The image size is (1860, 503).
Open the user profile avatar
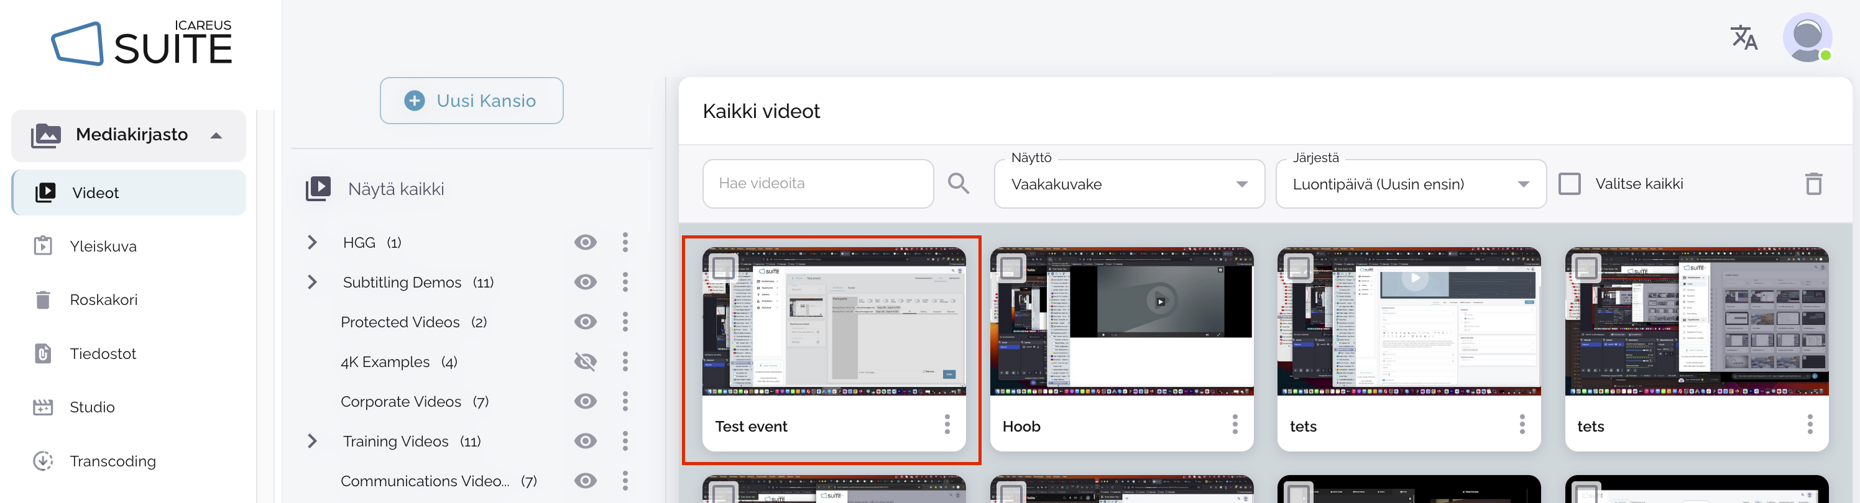1807,37
